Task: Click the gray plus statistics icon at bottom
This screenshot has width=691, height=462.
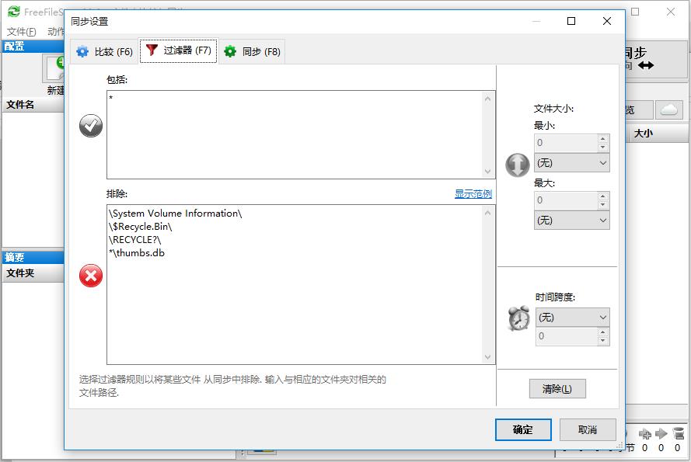Action: pos(644,434)
